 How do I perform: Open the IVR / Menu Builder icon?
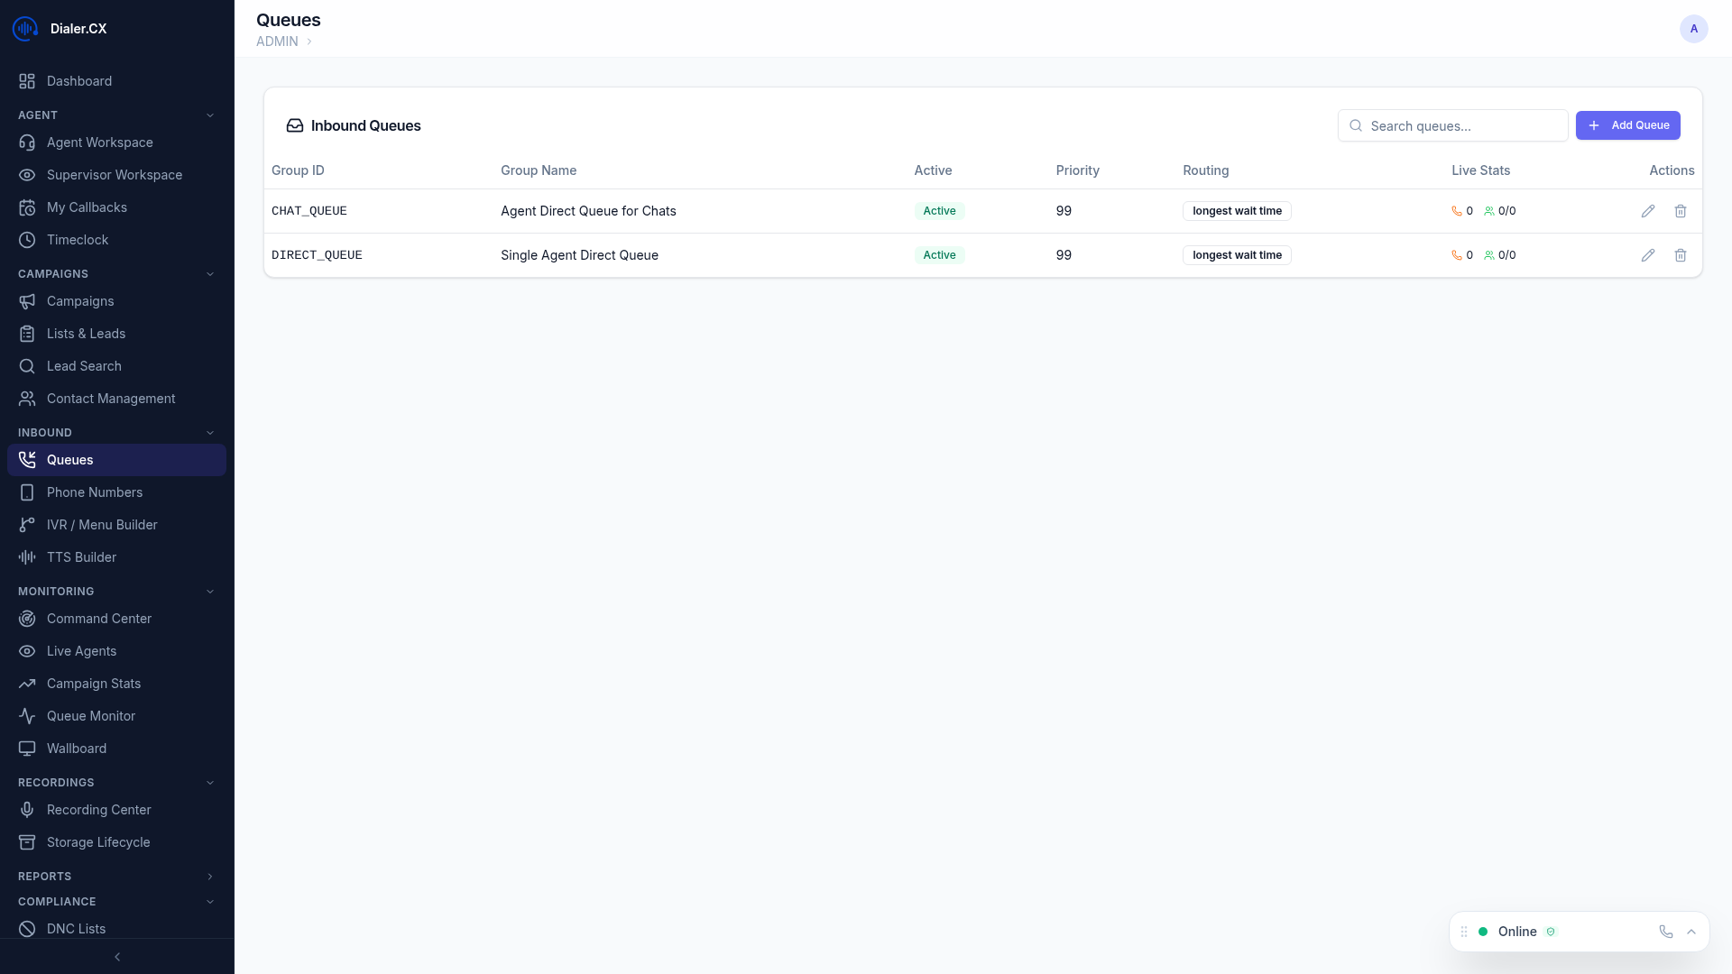(x=28, y=525)
